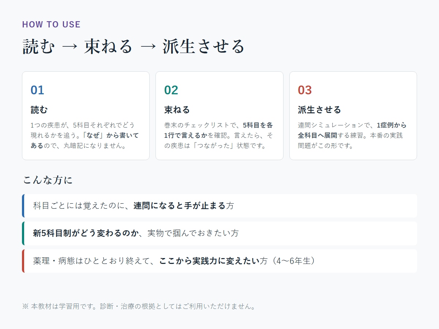Viewport: 439px width, 329px height.
Task: Select the 読む card title
Action: click(x=39, y=110)
